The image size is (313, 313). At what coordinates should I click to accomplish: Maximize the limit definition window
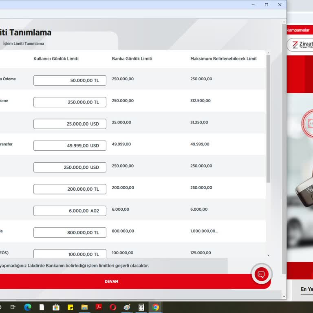(x=267, y=4)
